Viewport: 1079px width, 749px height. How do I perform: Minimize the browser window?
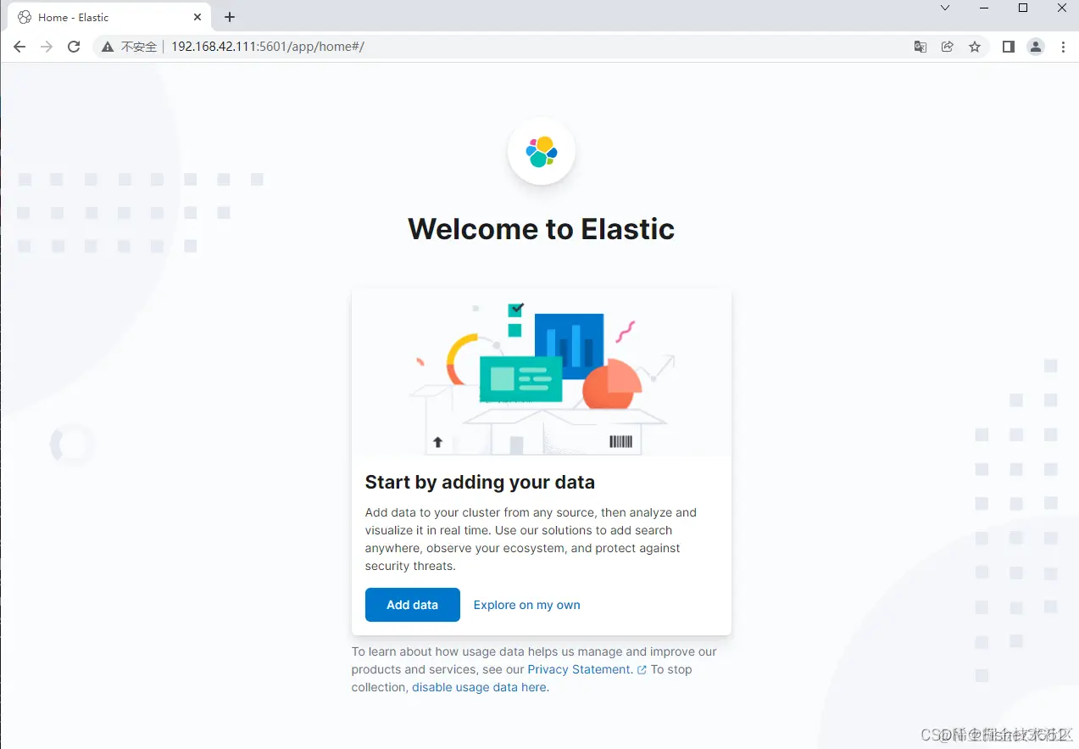(x=984, y=8)
